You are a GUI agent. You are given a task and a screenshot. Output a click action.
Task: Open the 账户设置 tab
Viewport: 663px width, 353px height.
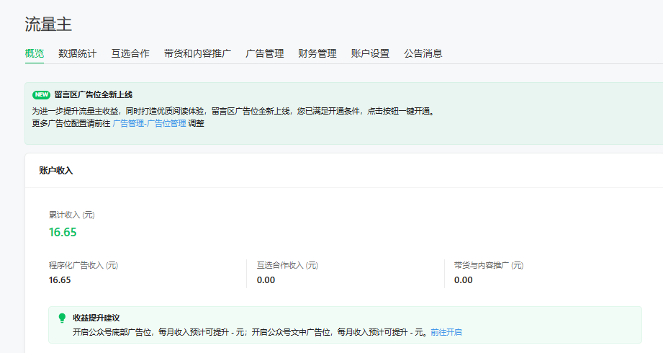click(x=370, y=53)
